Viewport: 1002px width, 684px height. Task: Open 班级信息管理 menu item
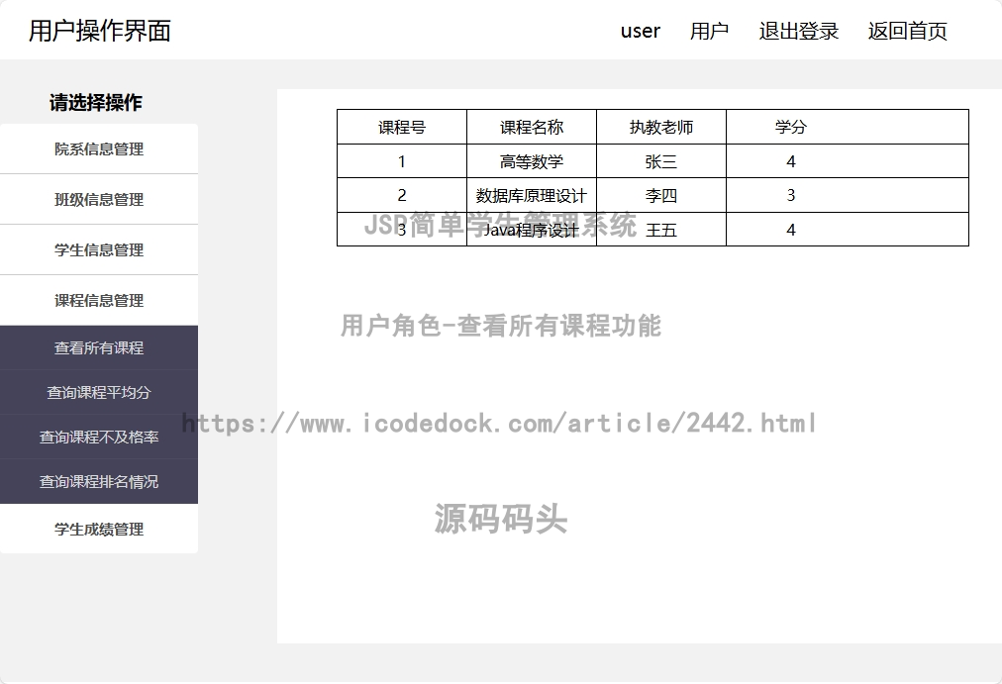98,199
